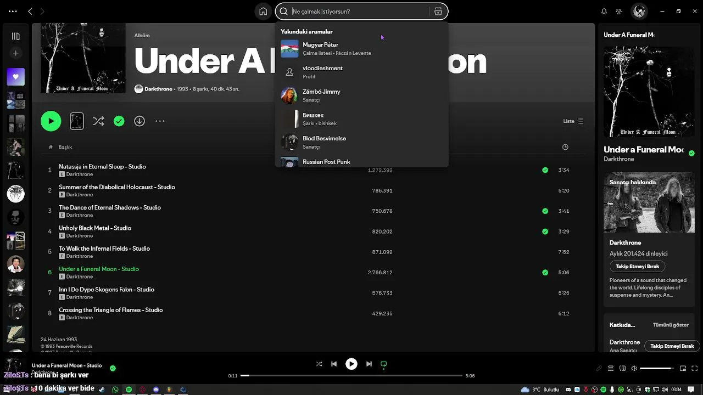
Task: Toggle the saved check in the now playing bar
Action: click(x=113, y=368)
